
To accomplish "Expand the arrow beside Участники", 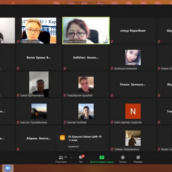I will point(71,157).
